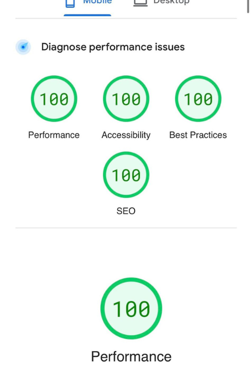This screenshot has height=368, width=251.
Task: Click the desktop laptop icon
Action: point(140,3)
